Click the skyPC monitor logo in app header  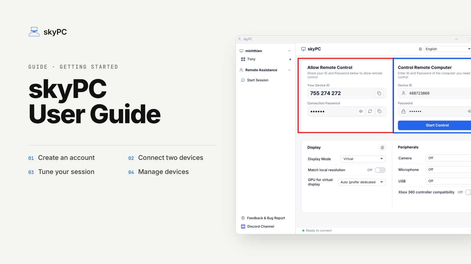(304, 49)
